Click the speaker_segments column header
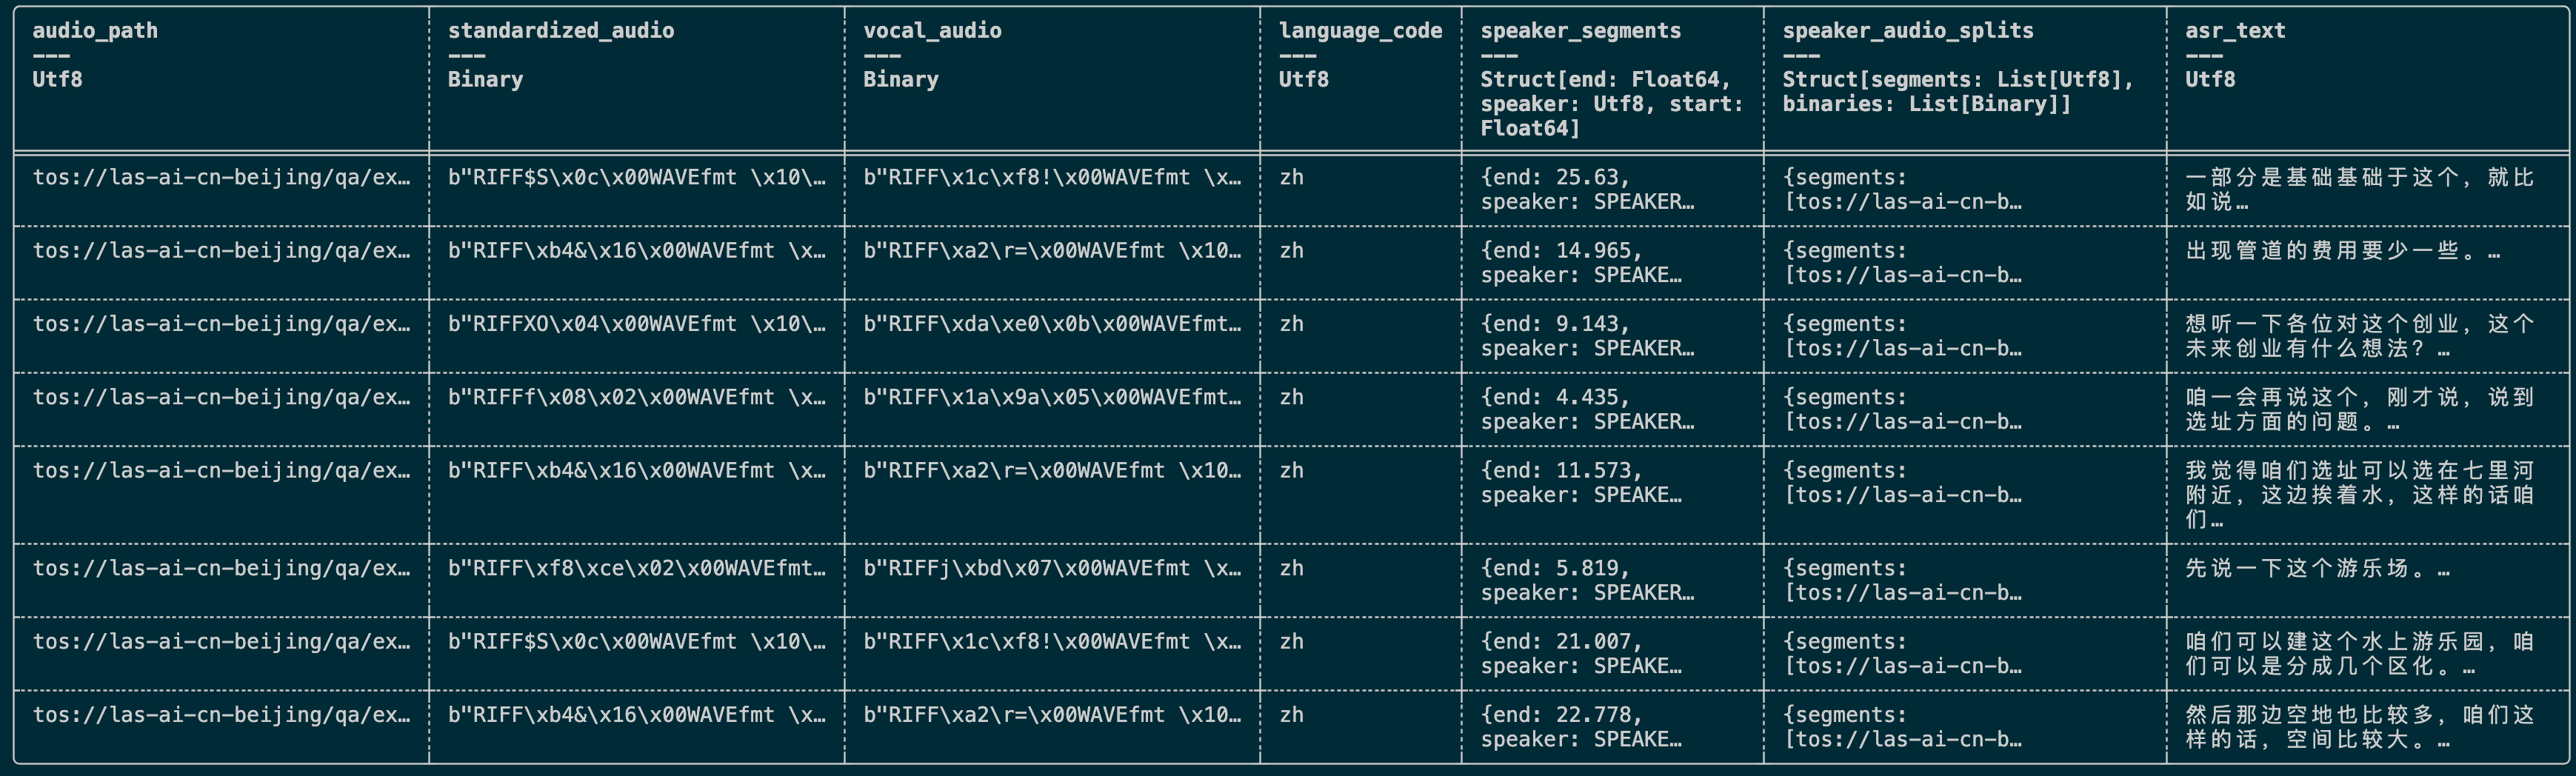The width and height of the screenshot is (2576, 776). click(x=1580, y=31)
